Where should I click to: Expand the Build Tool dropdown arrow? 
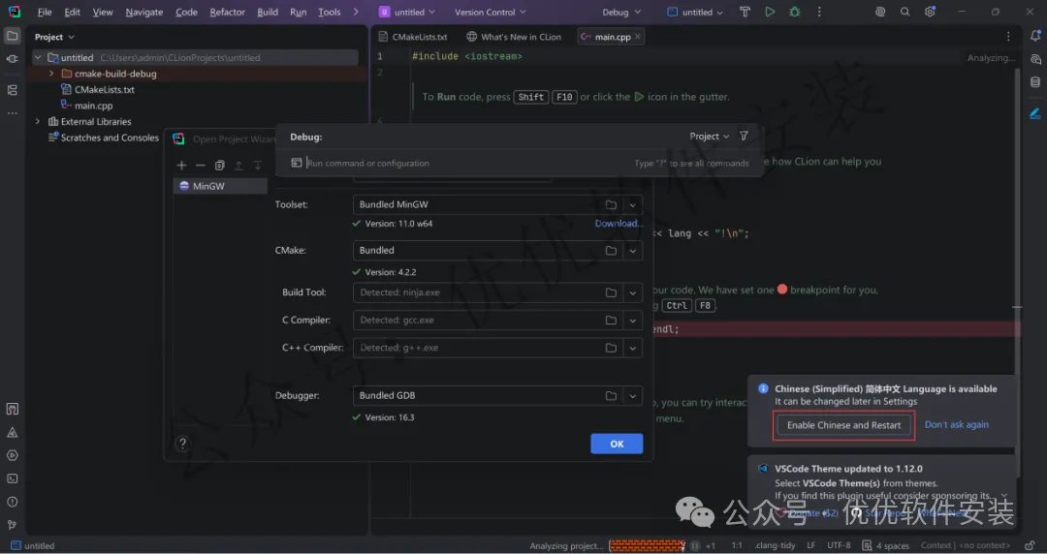click(632, 292)
